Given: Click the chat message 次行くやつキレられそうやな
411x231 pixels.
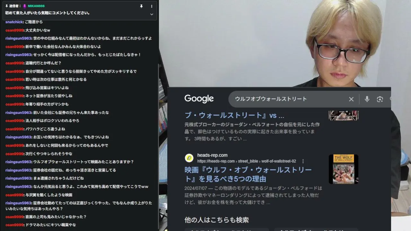Looking at the screenshot, I should click(x=49, y=154).
